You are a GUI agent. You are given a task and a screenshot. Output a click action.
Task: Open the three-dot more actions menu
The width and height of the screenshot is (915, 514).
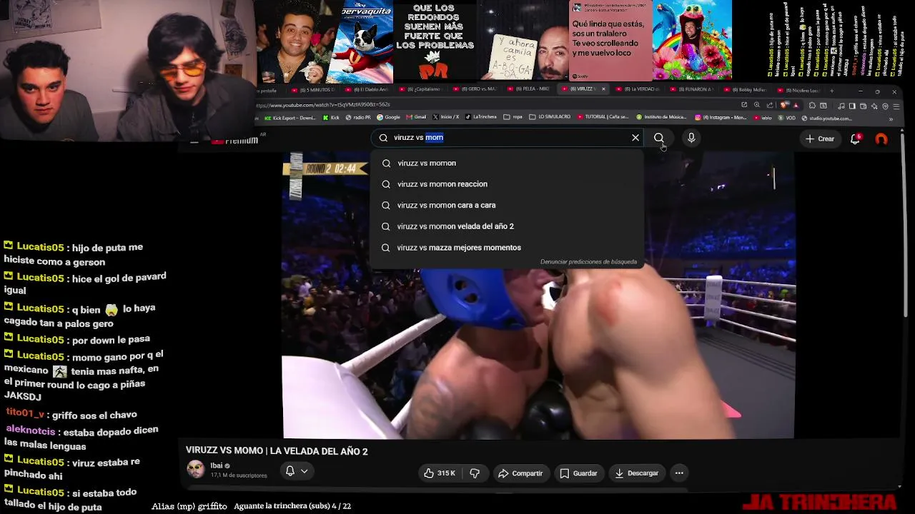click(679, 473)
